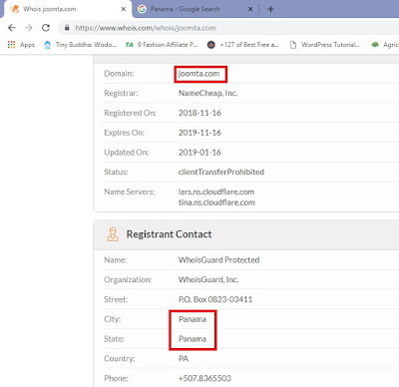Select organization value WhoisGuard, Inc.
Screen dimensions: 399x387
pos(208,279)
